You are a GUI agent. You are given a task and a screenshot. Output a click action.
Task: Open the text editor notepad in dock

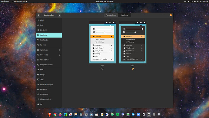pyautogui.click(x=102, y=114)
